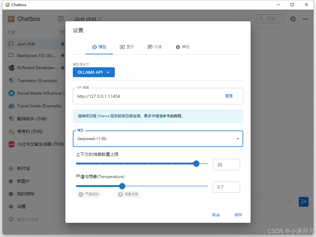This screenshot has height=237, width=316.
Task: Expand the 模型 dropdown showing deepseek-r1:8b
Action: tap(238, 139)
